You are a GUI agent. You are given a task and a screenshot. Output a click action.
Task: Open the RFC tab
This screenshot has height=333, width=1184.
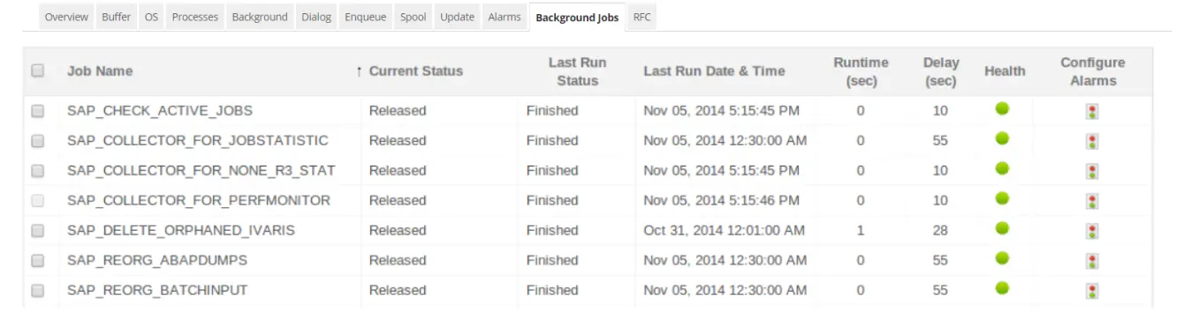642,17
